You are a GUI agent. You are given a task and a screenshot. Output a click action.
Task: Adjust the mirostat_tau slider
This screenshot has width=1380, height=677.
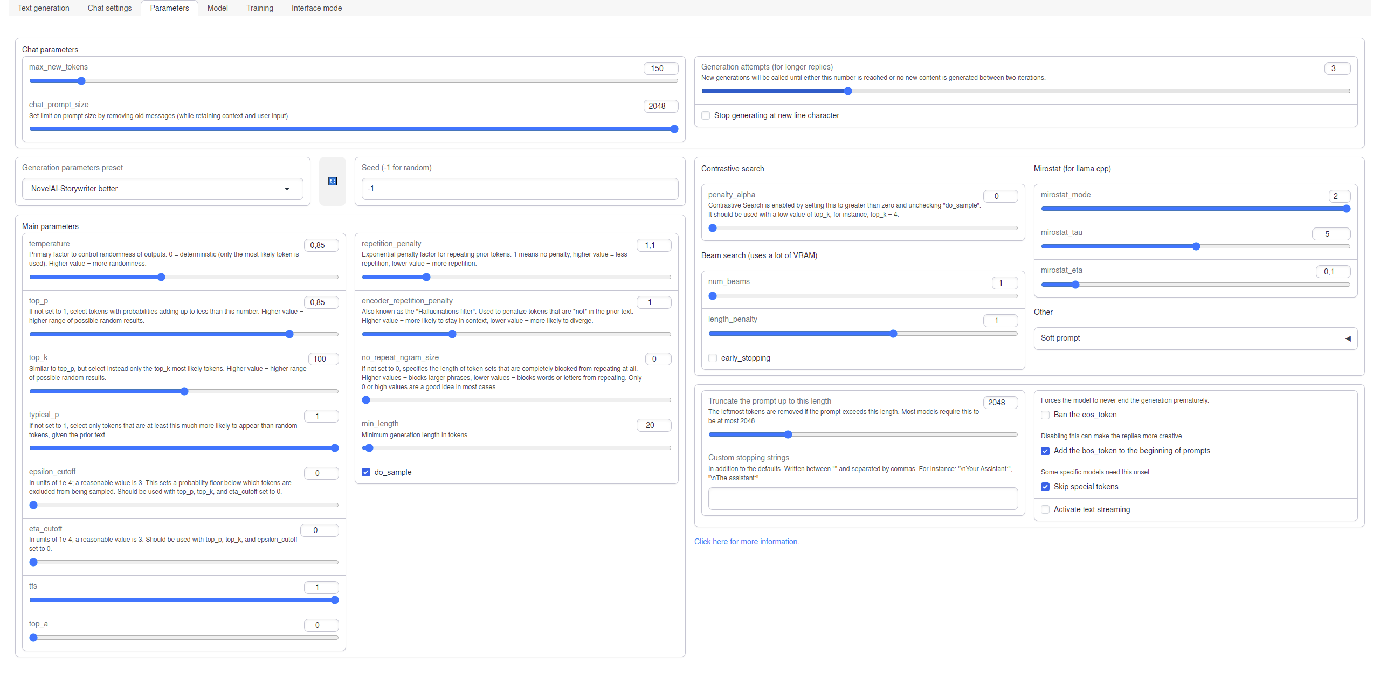point(1197,246)
